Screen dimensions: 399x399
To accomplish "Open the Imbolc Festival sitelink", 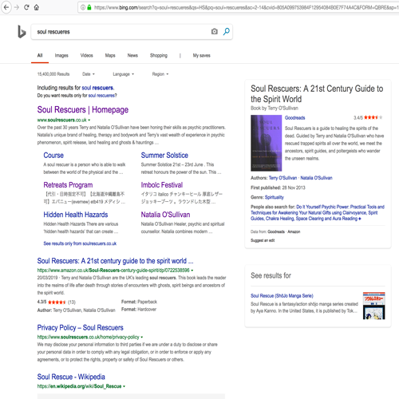I will pos(162,185).
